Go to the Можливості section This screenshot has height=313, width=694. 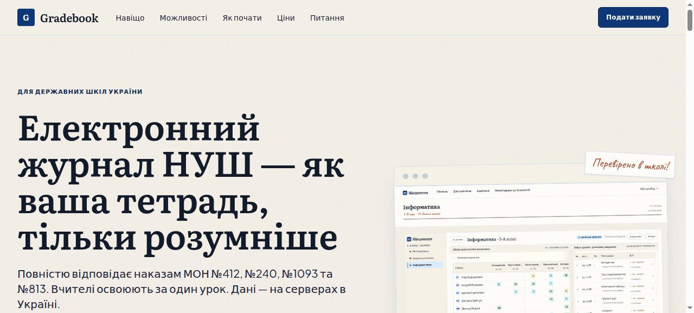[183, 18]
